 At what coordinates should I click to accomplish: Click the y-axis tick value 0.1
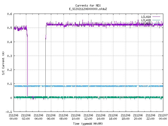coord(9,84)
